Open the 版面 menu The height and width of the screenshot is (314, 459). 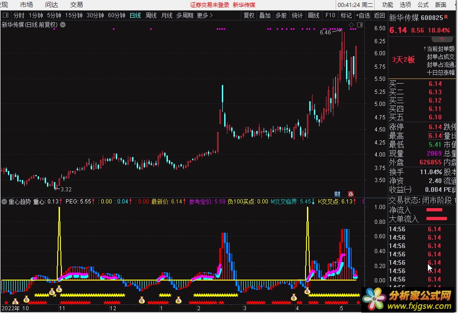[440, 5]
